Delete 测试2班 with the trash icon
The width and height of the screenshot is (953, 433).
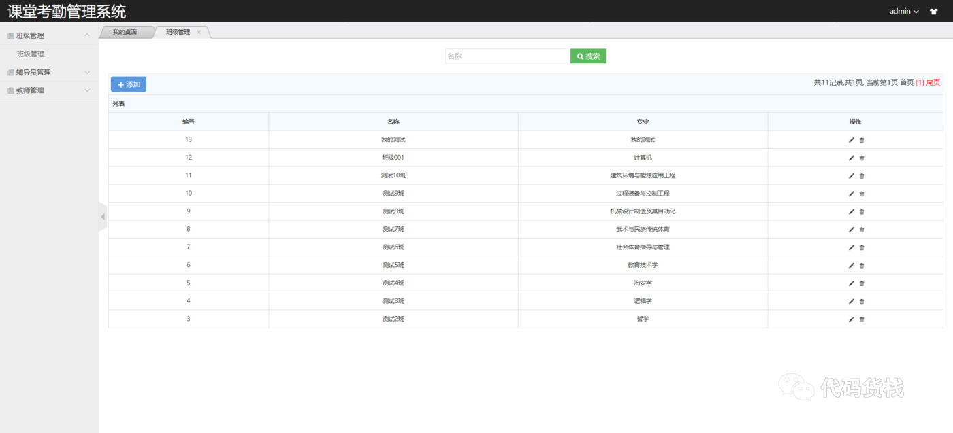pyautogui.click(x=862, y=319)
